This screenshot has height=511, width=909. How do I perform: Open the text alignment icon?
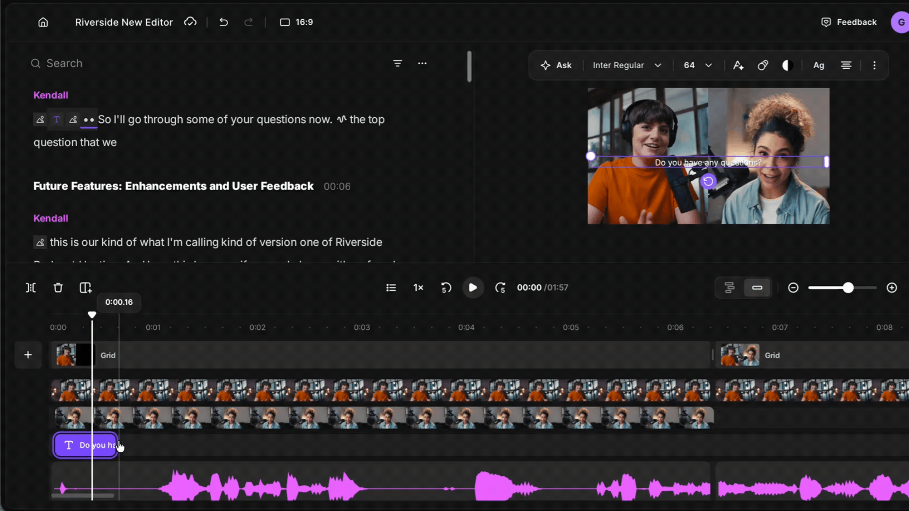click(846, 65)
